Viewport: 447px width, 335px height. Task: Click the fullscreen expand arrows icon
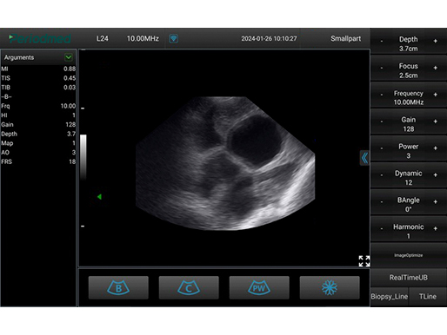click(364, 261)
